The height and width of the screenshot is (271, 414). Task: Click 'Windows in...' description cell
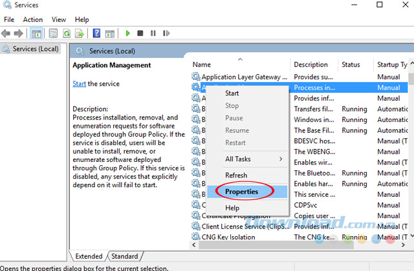pyautogui.click(x=314, y=120)
